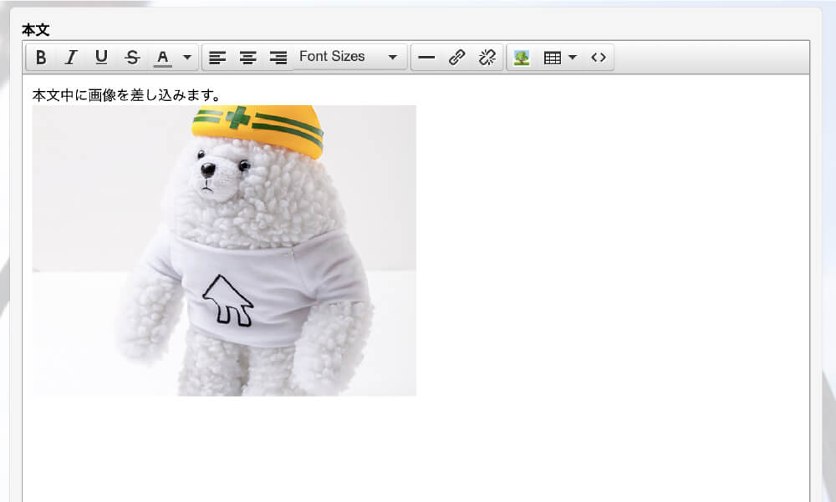This screenshot has width=836, height=502.
Task: Toggle bold formatting
Action: point(41,58)
